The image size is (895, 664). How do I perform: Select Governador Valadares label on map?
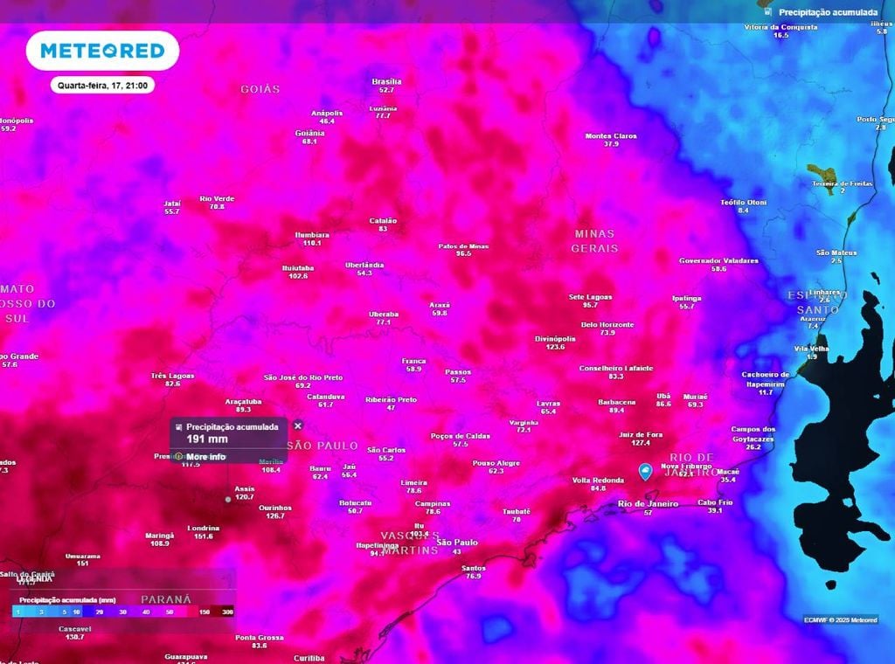[x=718, y=260]
